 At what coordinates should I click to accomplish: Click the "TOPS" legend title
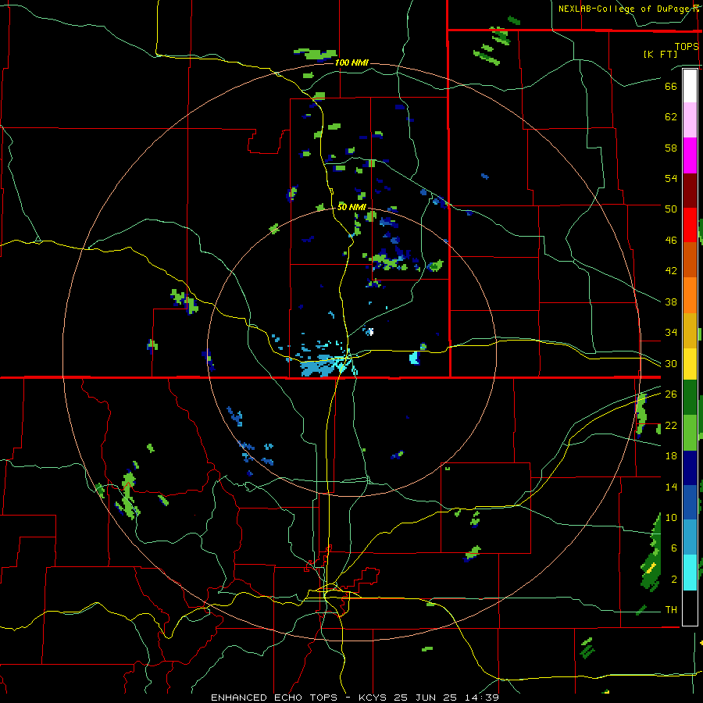click(687, 46)
